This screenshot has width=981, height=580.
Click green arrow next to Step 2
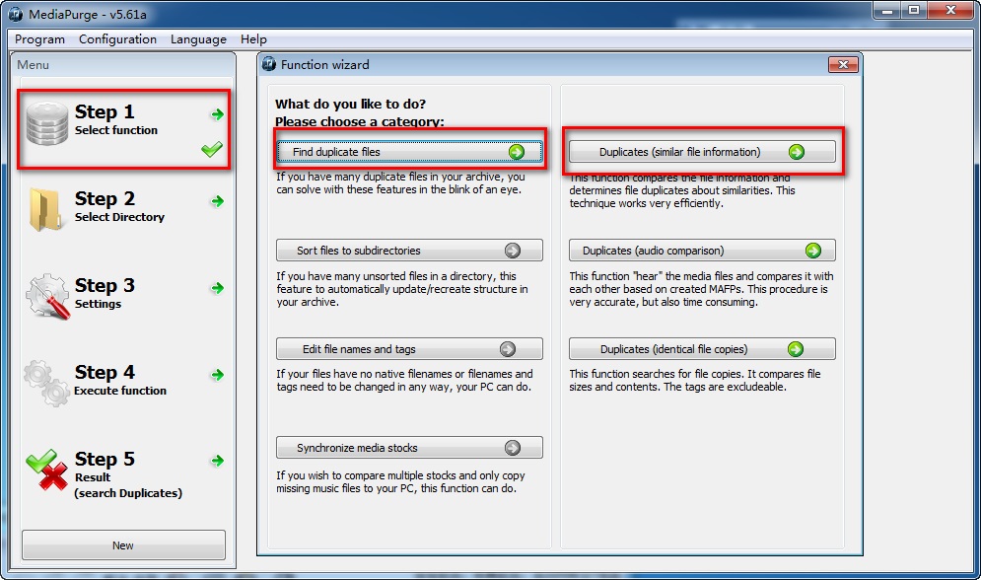tap(217, 201)
